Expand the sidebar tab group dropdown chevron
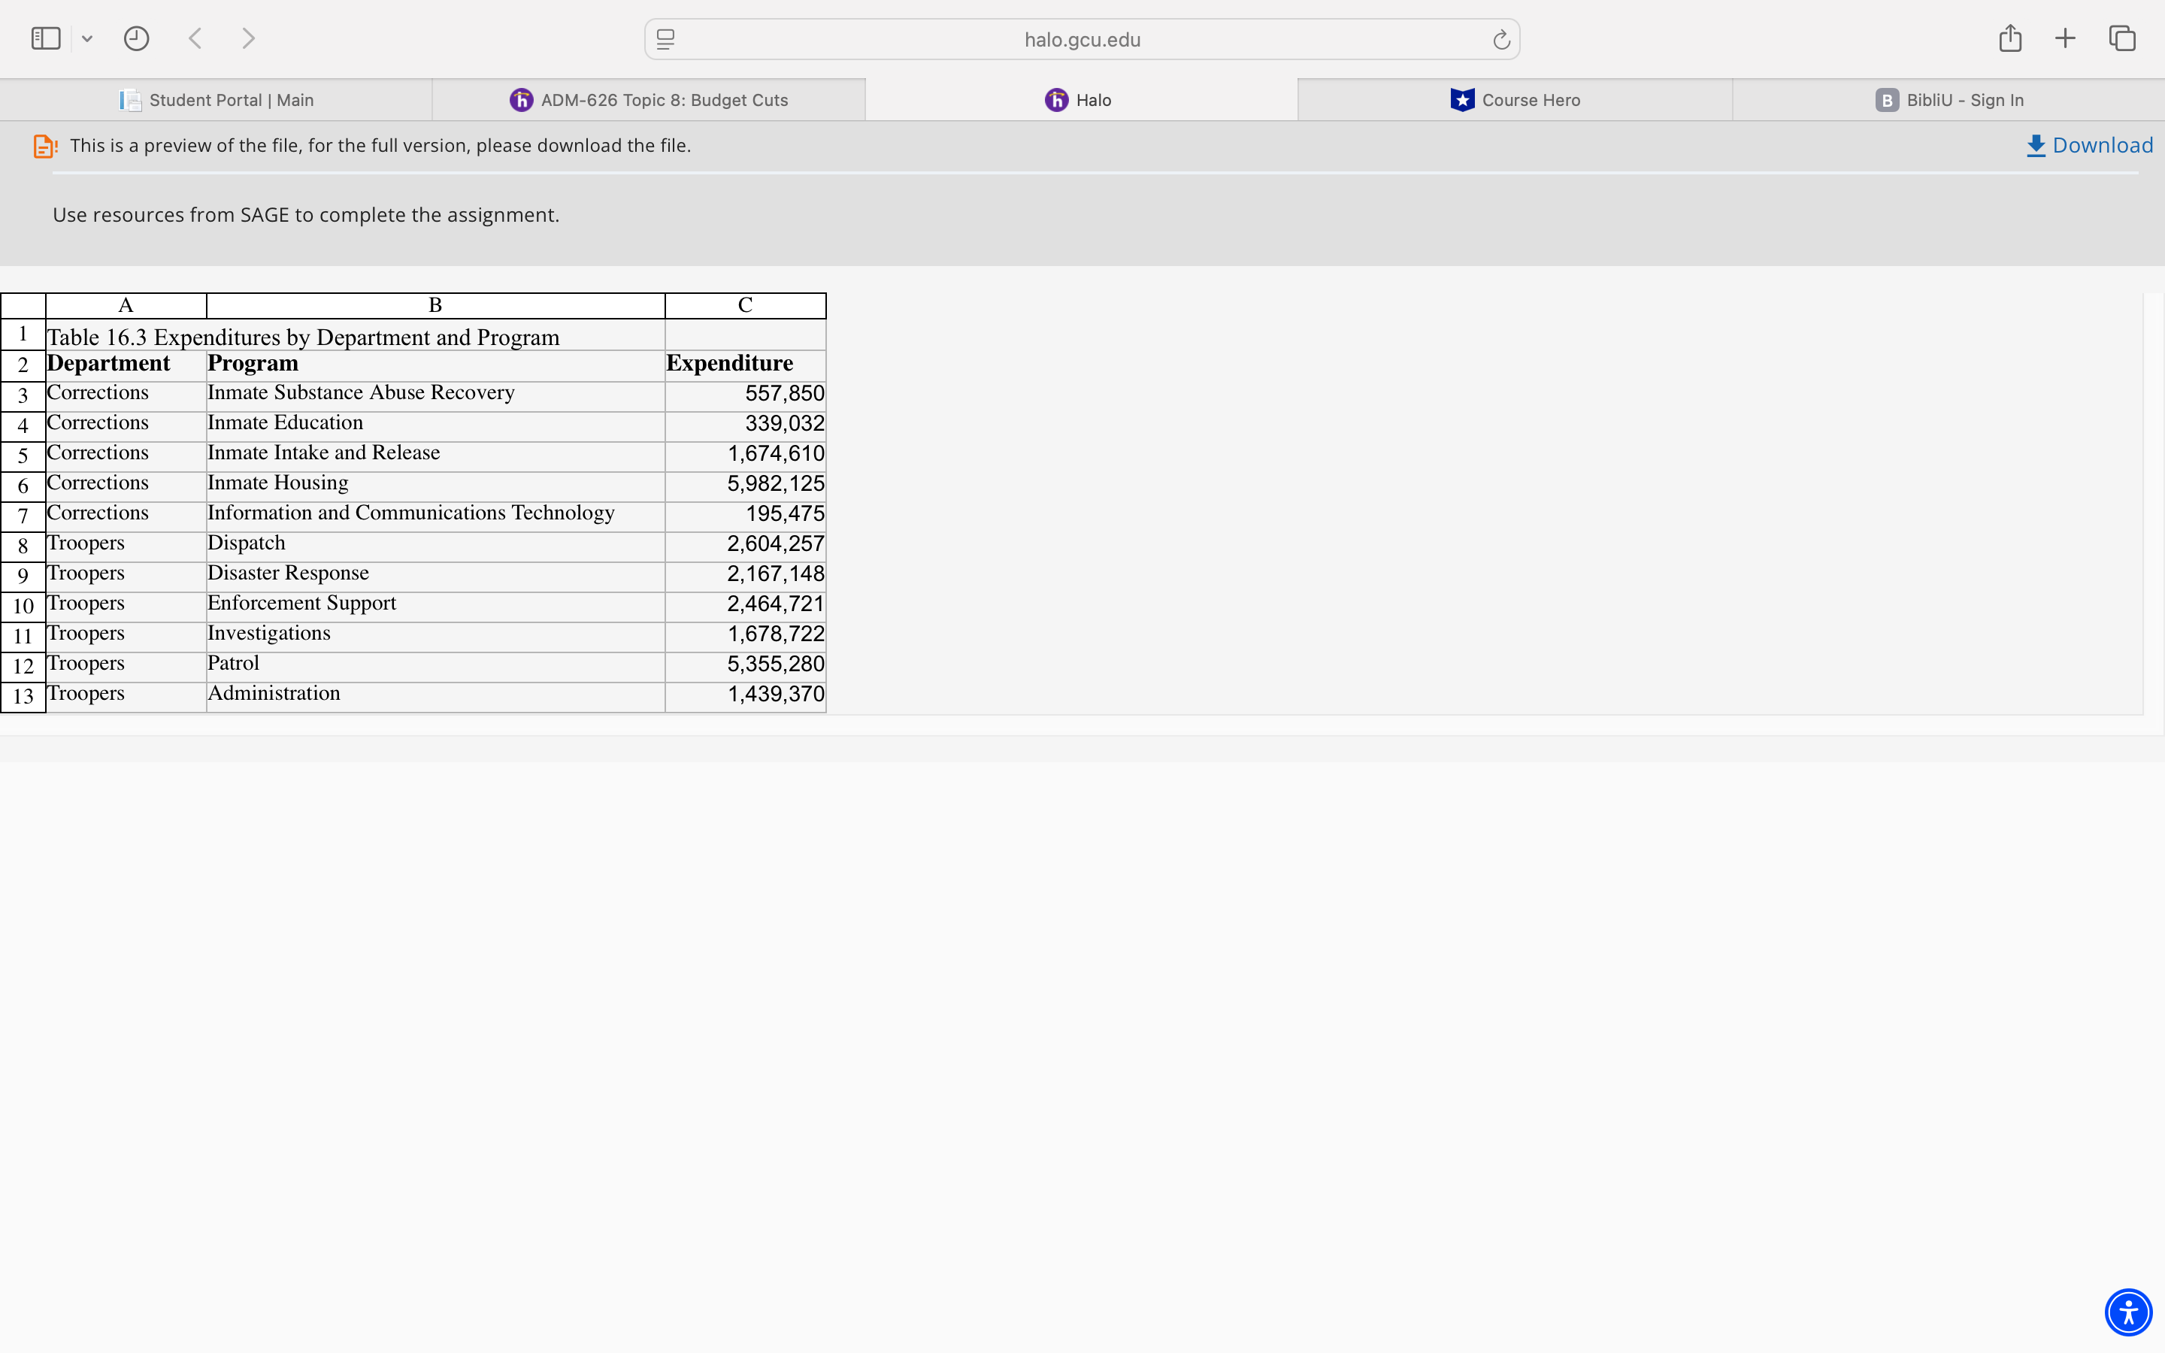 [86, 38]
